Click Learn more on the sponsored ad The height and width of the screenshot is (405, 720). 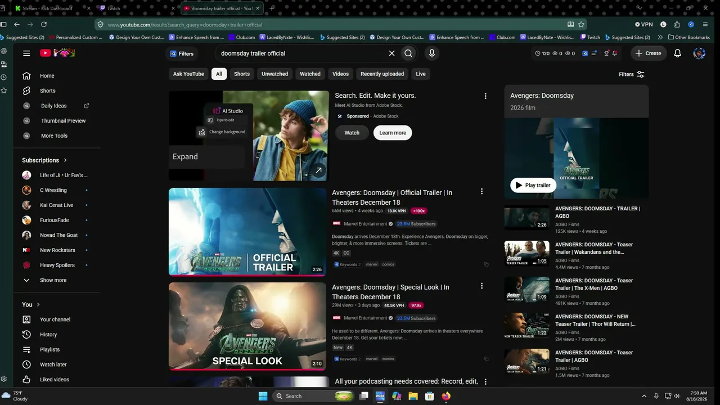pyautogui.click(x=393, y=133)
